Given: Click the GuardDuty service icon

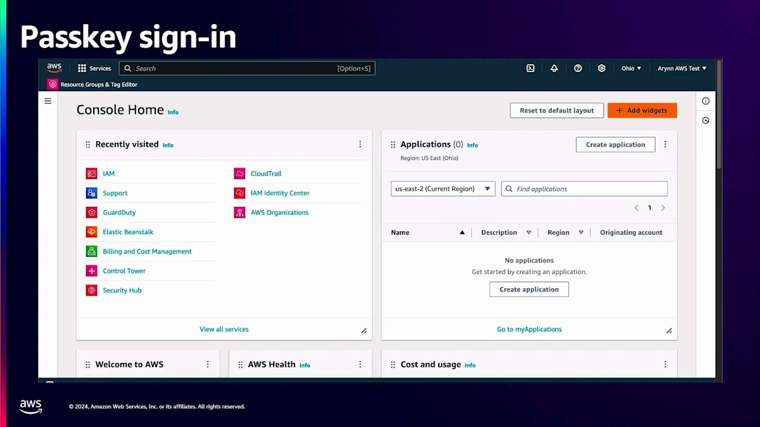Looking at the screenshot, I should [x=91, y=213].
